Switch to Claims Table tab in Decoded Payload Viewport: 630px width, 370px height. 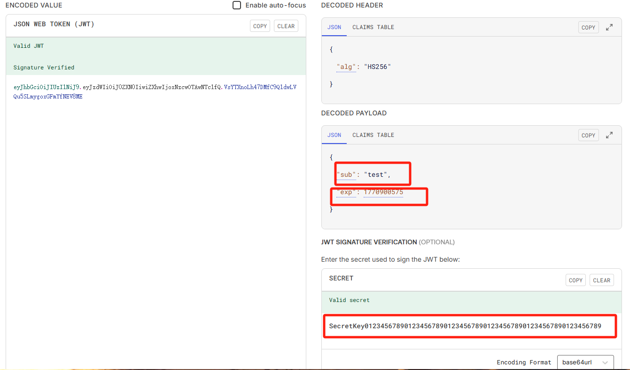[373, 135]
